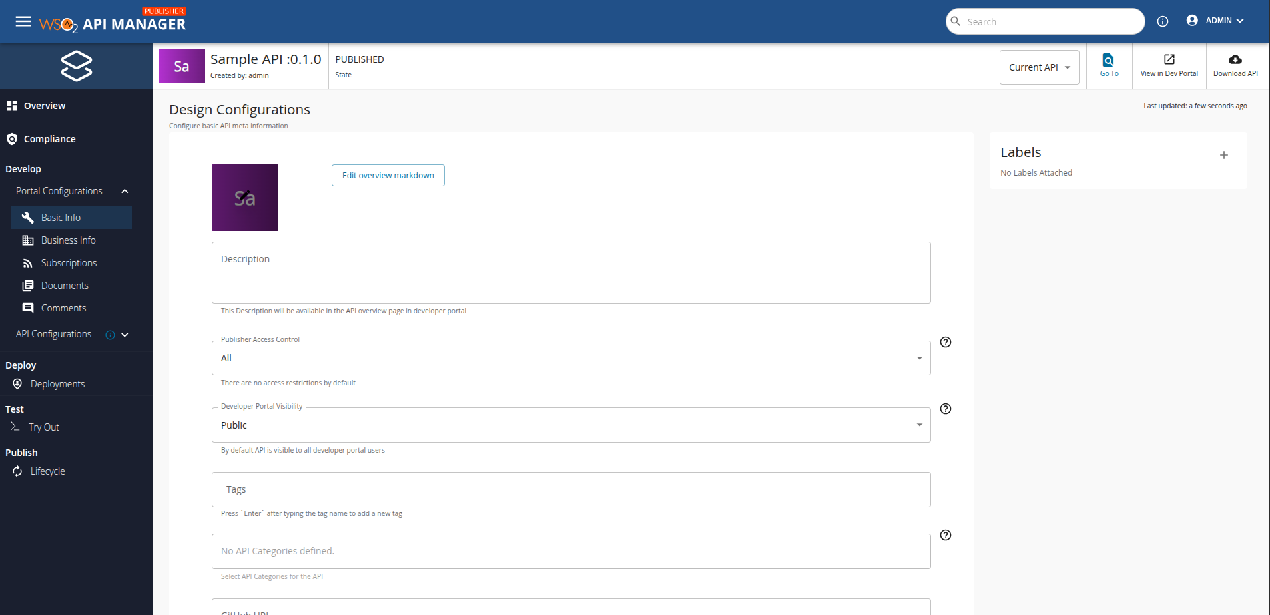Click into the Tags input field
Viewport: 1270px width, 615px height.
pos(571,489)
